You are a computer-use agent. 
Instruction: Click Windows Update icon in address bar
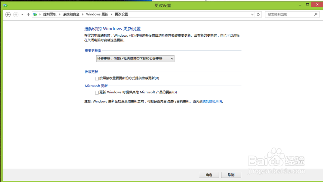(x=35, y=14)
